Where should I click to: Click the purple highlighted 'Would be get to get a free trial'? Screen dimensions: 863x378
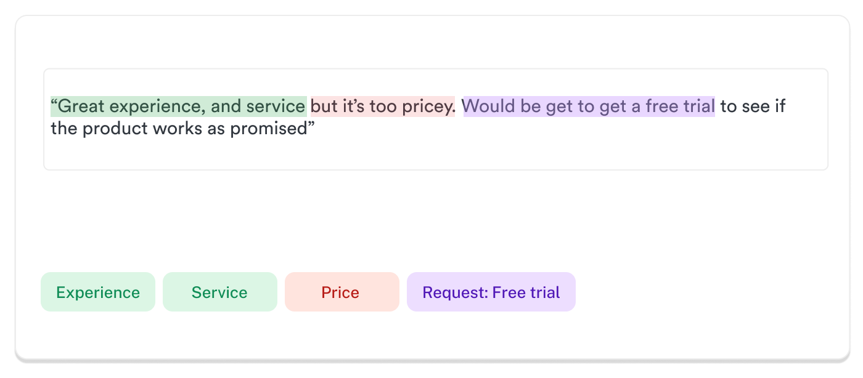589,107
